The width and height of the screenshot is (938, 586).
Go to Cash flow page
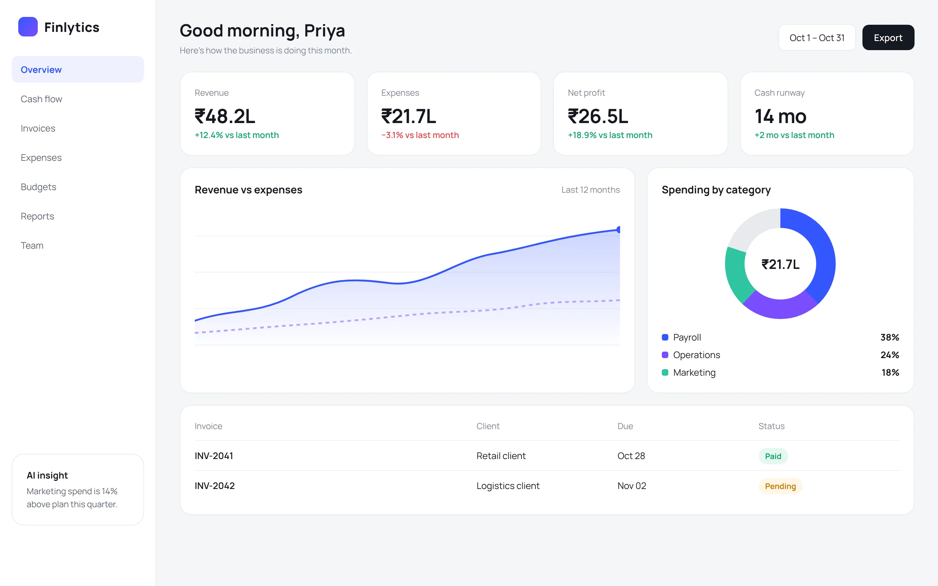78,99
